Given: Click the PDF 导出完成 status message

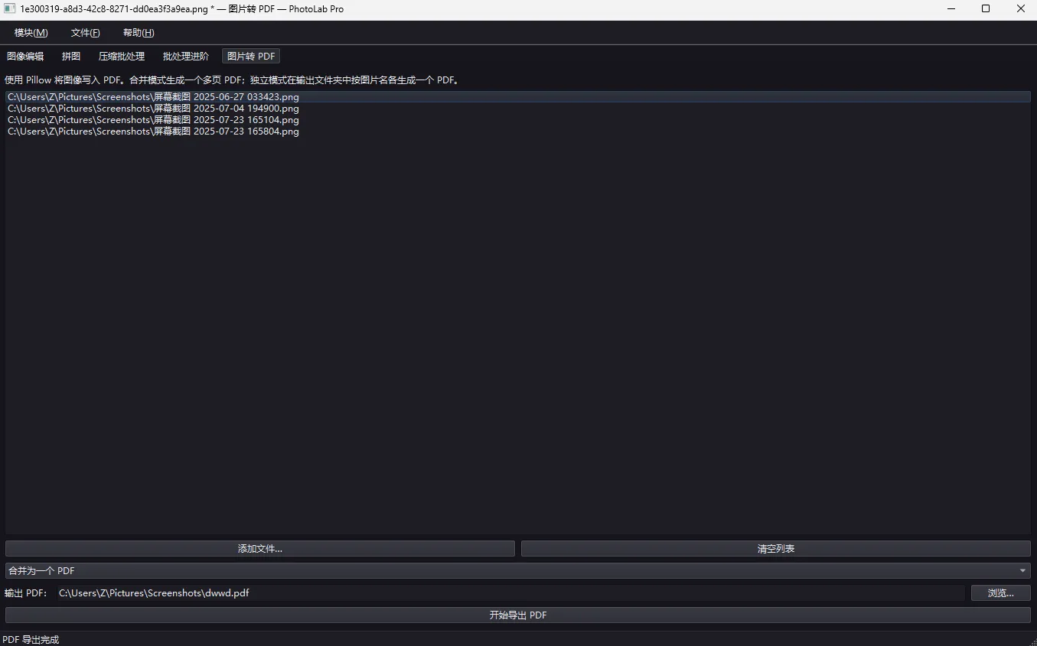Looking at the screenshot, I should [31, 640].
